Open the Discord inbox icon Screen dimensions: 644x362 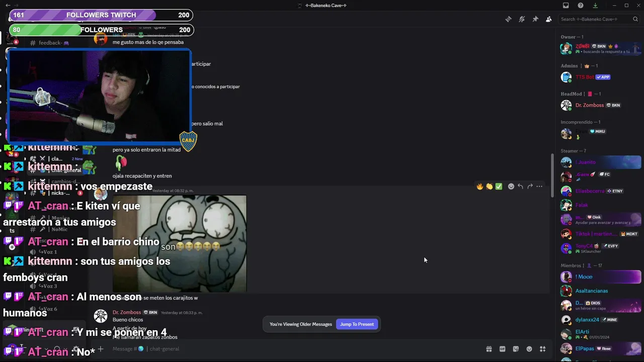click(x=566, y=6)
